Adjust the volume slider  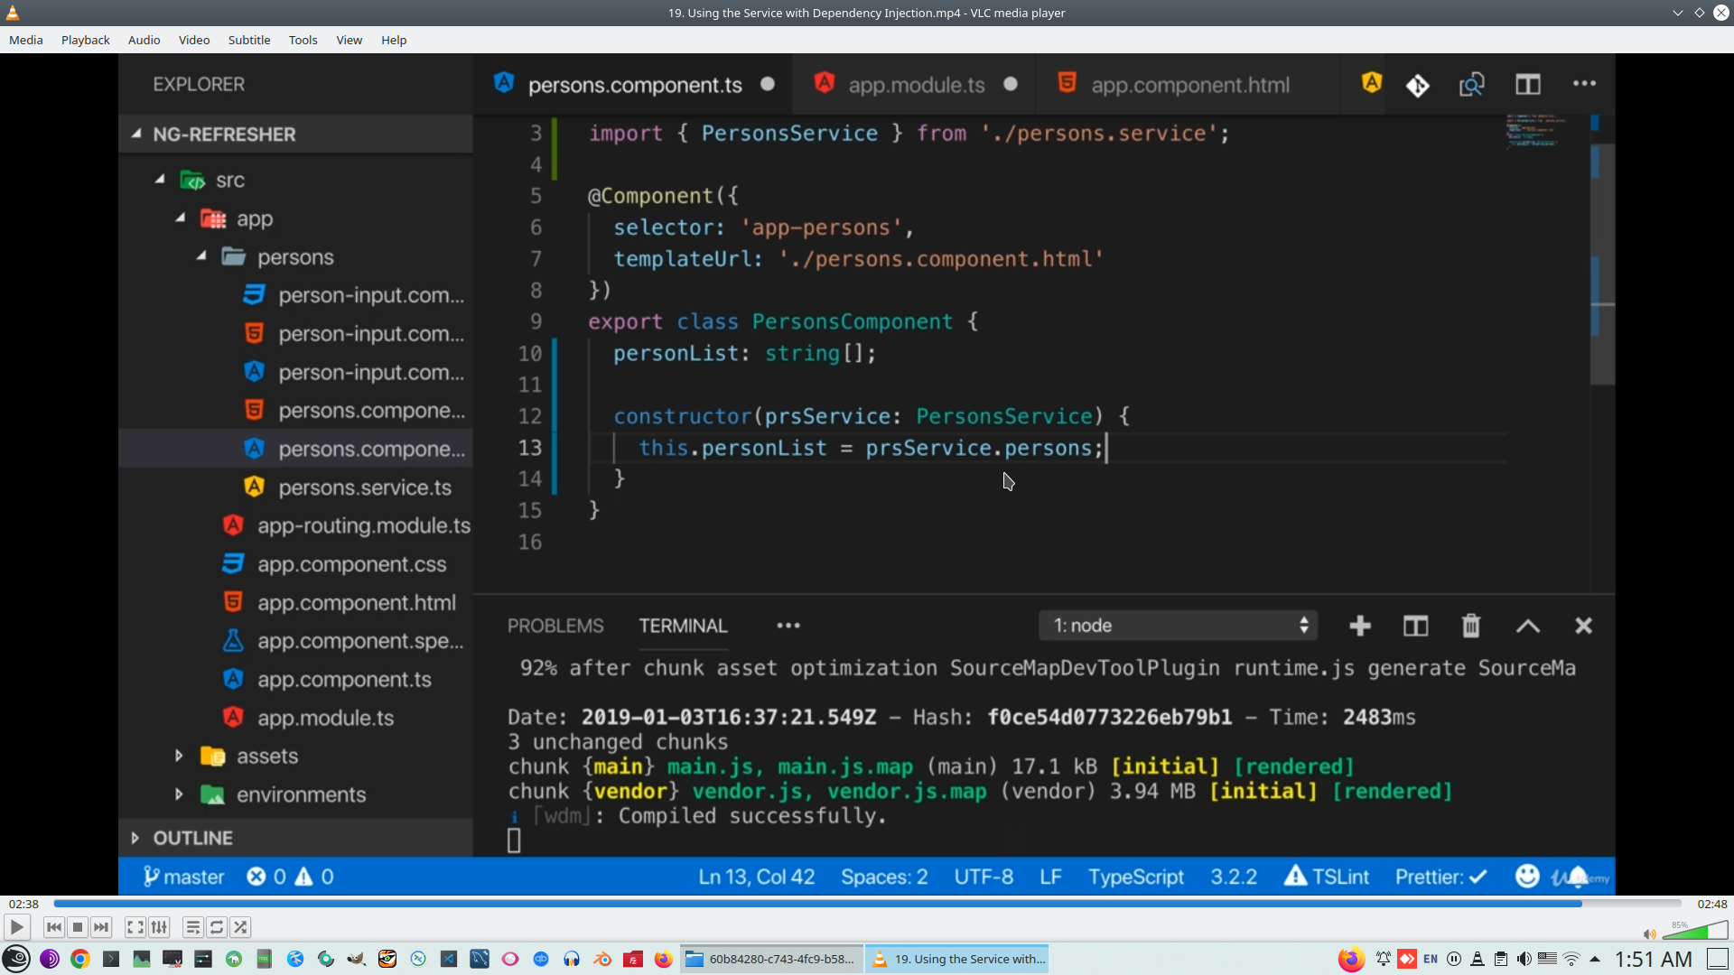[x=1695, y=932]
